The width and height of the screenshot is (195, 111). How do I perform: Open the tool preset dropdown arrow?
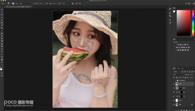tap(5, 4)
